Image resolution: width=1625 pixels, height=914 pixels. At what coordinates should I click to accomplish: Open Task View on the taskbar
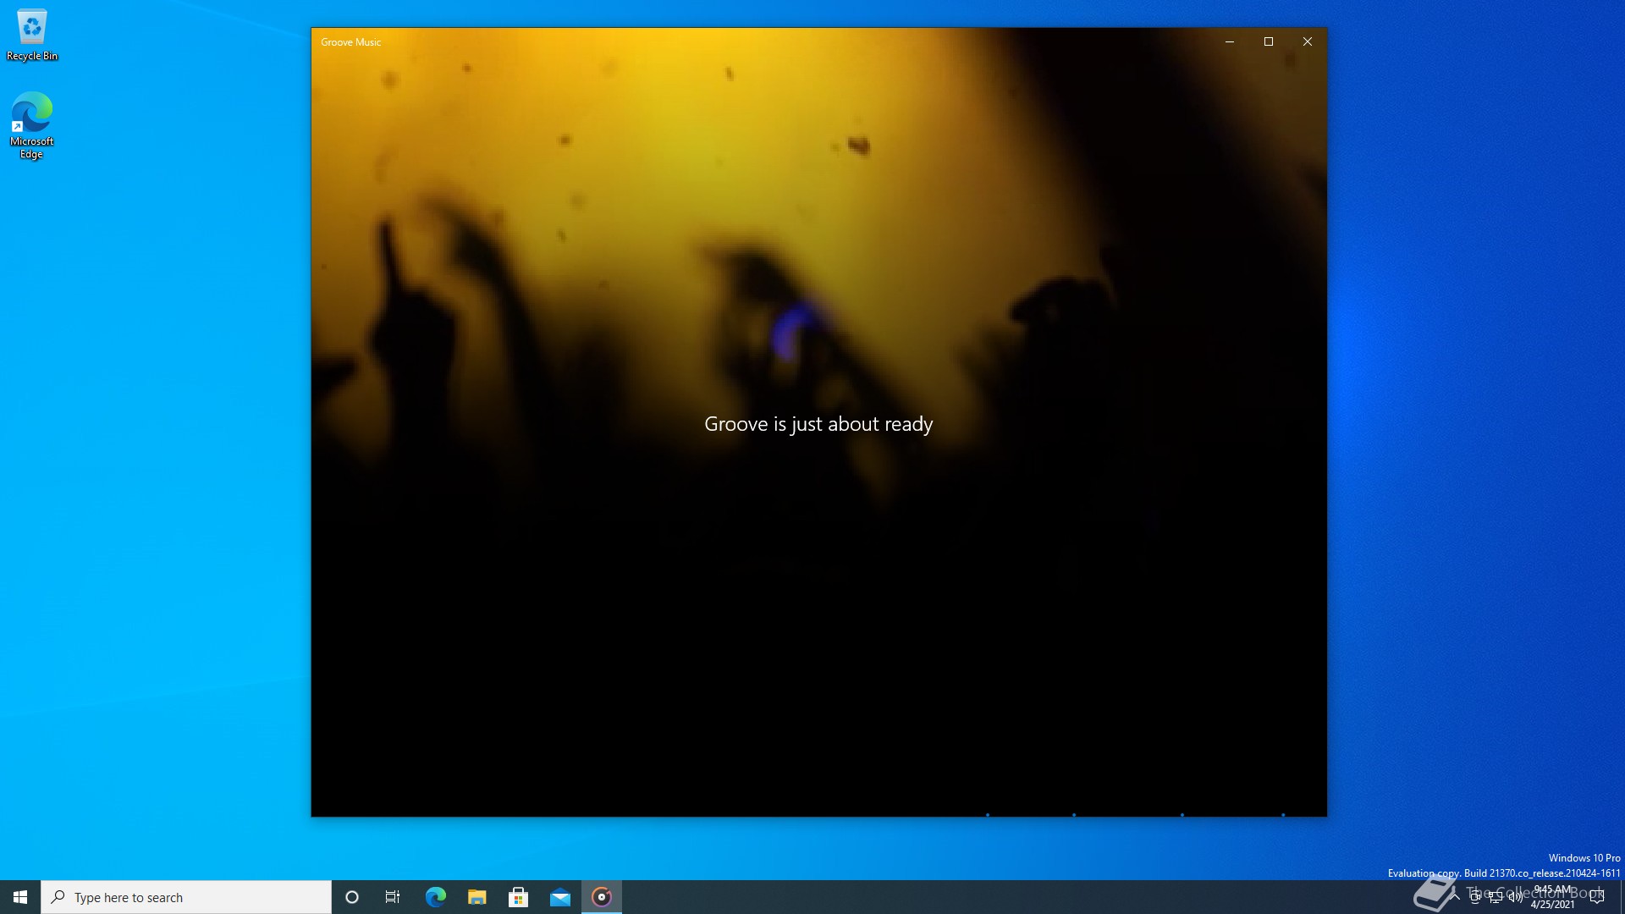[x=393, y=897]
